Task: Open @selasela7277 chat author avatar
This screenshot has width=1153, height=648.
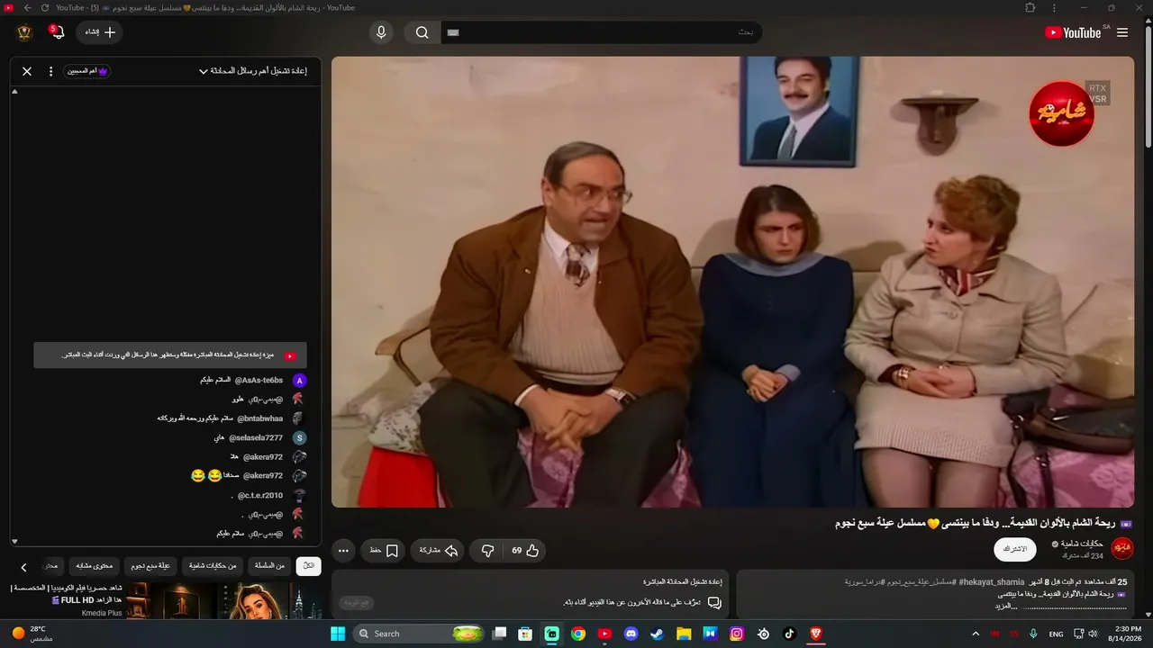Action: [300, 438]
